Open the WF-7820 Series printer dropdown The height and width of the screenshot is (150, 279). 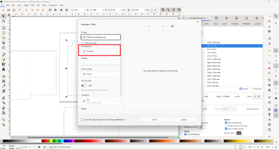(x=101, y=37)
